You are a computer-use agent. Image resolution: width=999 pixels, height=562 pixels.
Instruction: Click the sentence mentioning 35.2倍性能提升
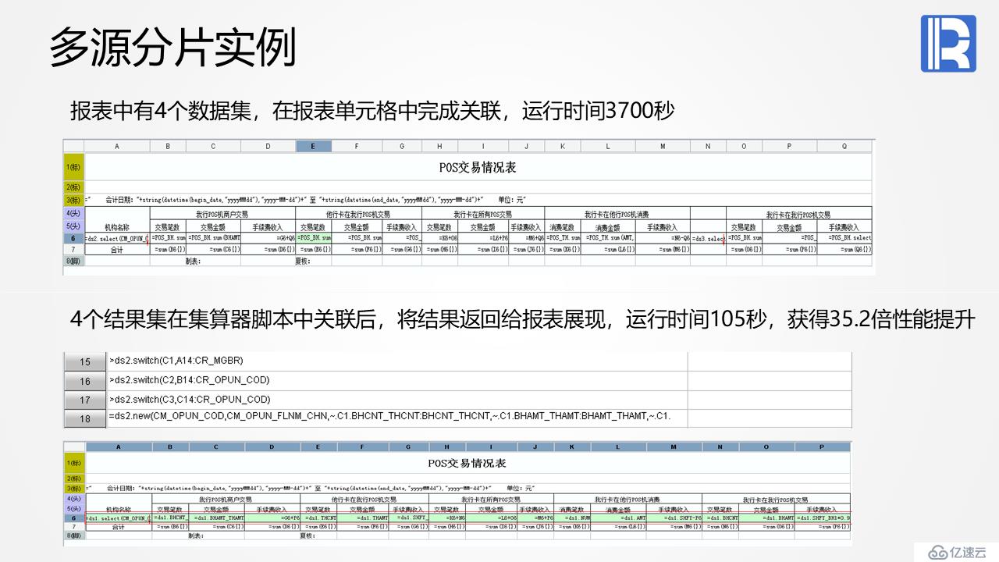click(x=522, y=319)
